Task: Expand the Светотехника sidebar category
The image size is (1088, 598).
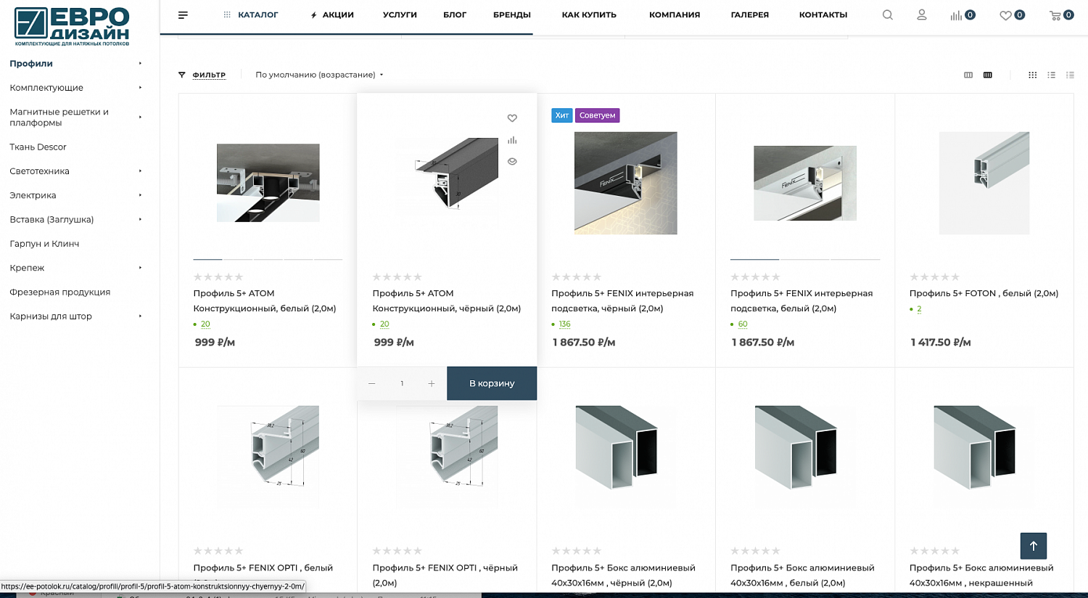Action: tap(140, 171)
